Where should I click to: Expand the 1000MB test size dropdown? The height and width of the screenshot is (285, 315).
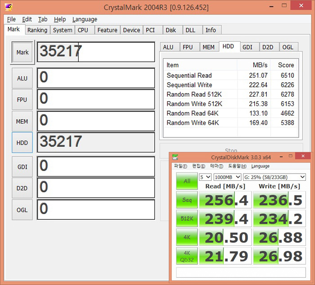click(x=227, y=177)
